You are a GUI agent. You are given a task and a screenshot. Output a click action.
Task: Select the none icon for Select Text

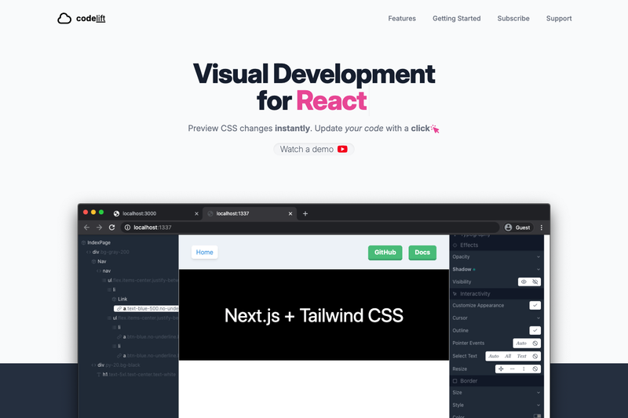tap(535, 356)
